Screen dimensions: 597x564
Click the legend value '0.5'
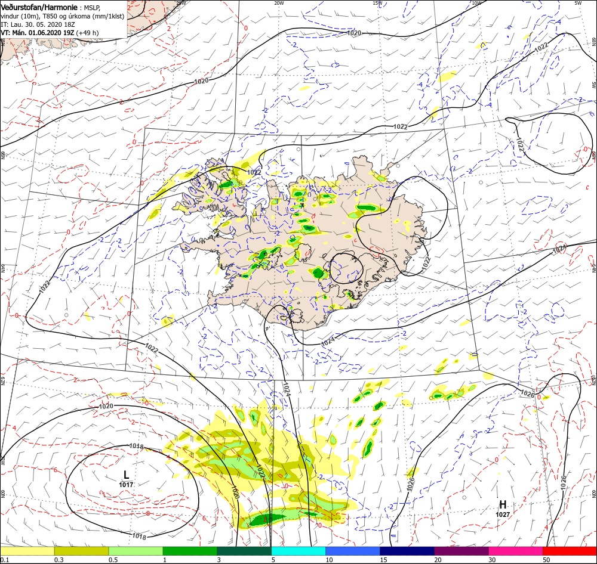pyautogui.click(x=113, y=560)
